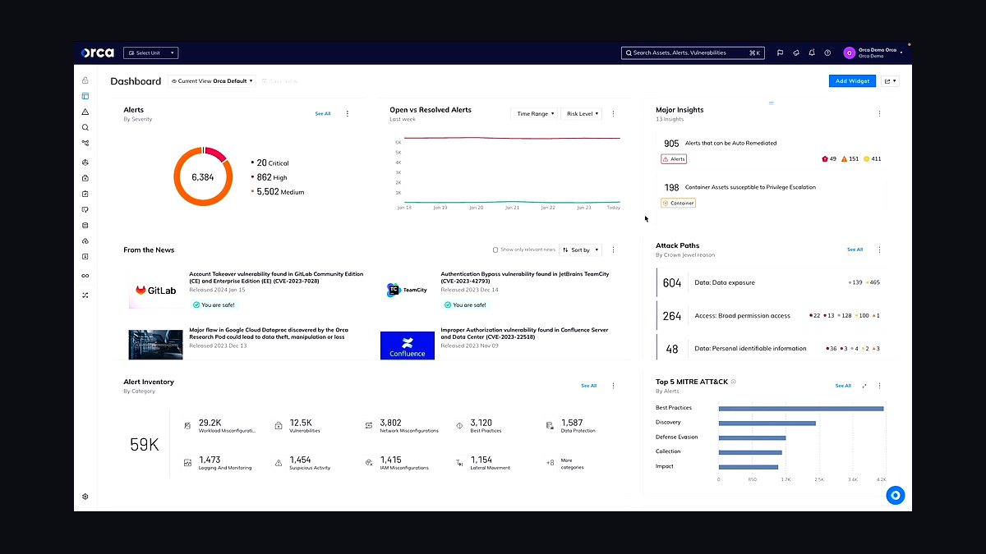Image resolution: width=986 pixels, height=554 pixels.
Task: Open the blue Orca chat bubble
Action: 896,495
